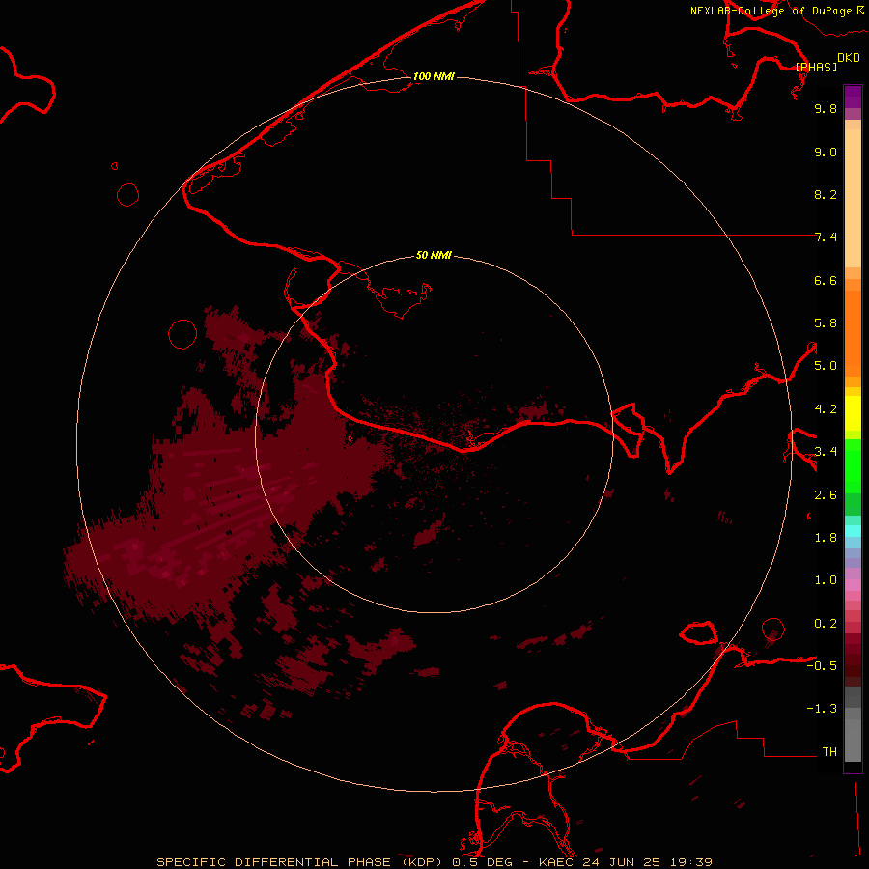Click the NEXLAB-College of DuPage credit text
This screenshot has height=869, width=869.
[x=771, y=11]
